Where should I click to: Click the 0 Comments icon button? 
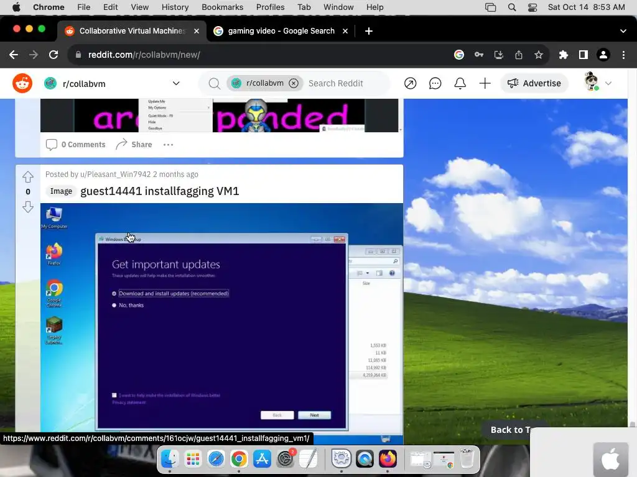click(75, 144)
